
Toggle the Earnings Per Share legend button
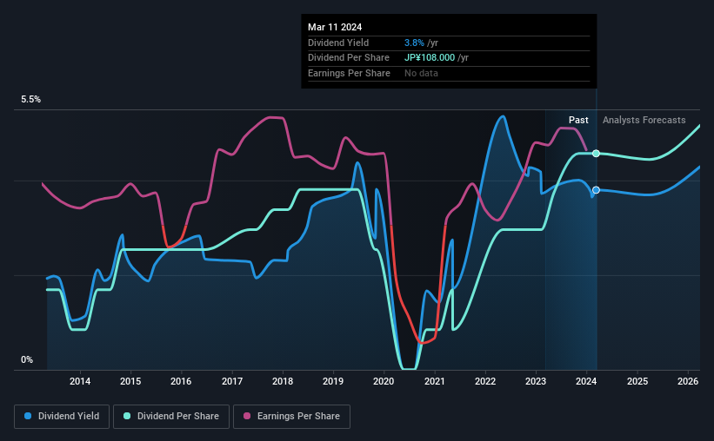point(291,417)
